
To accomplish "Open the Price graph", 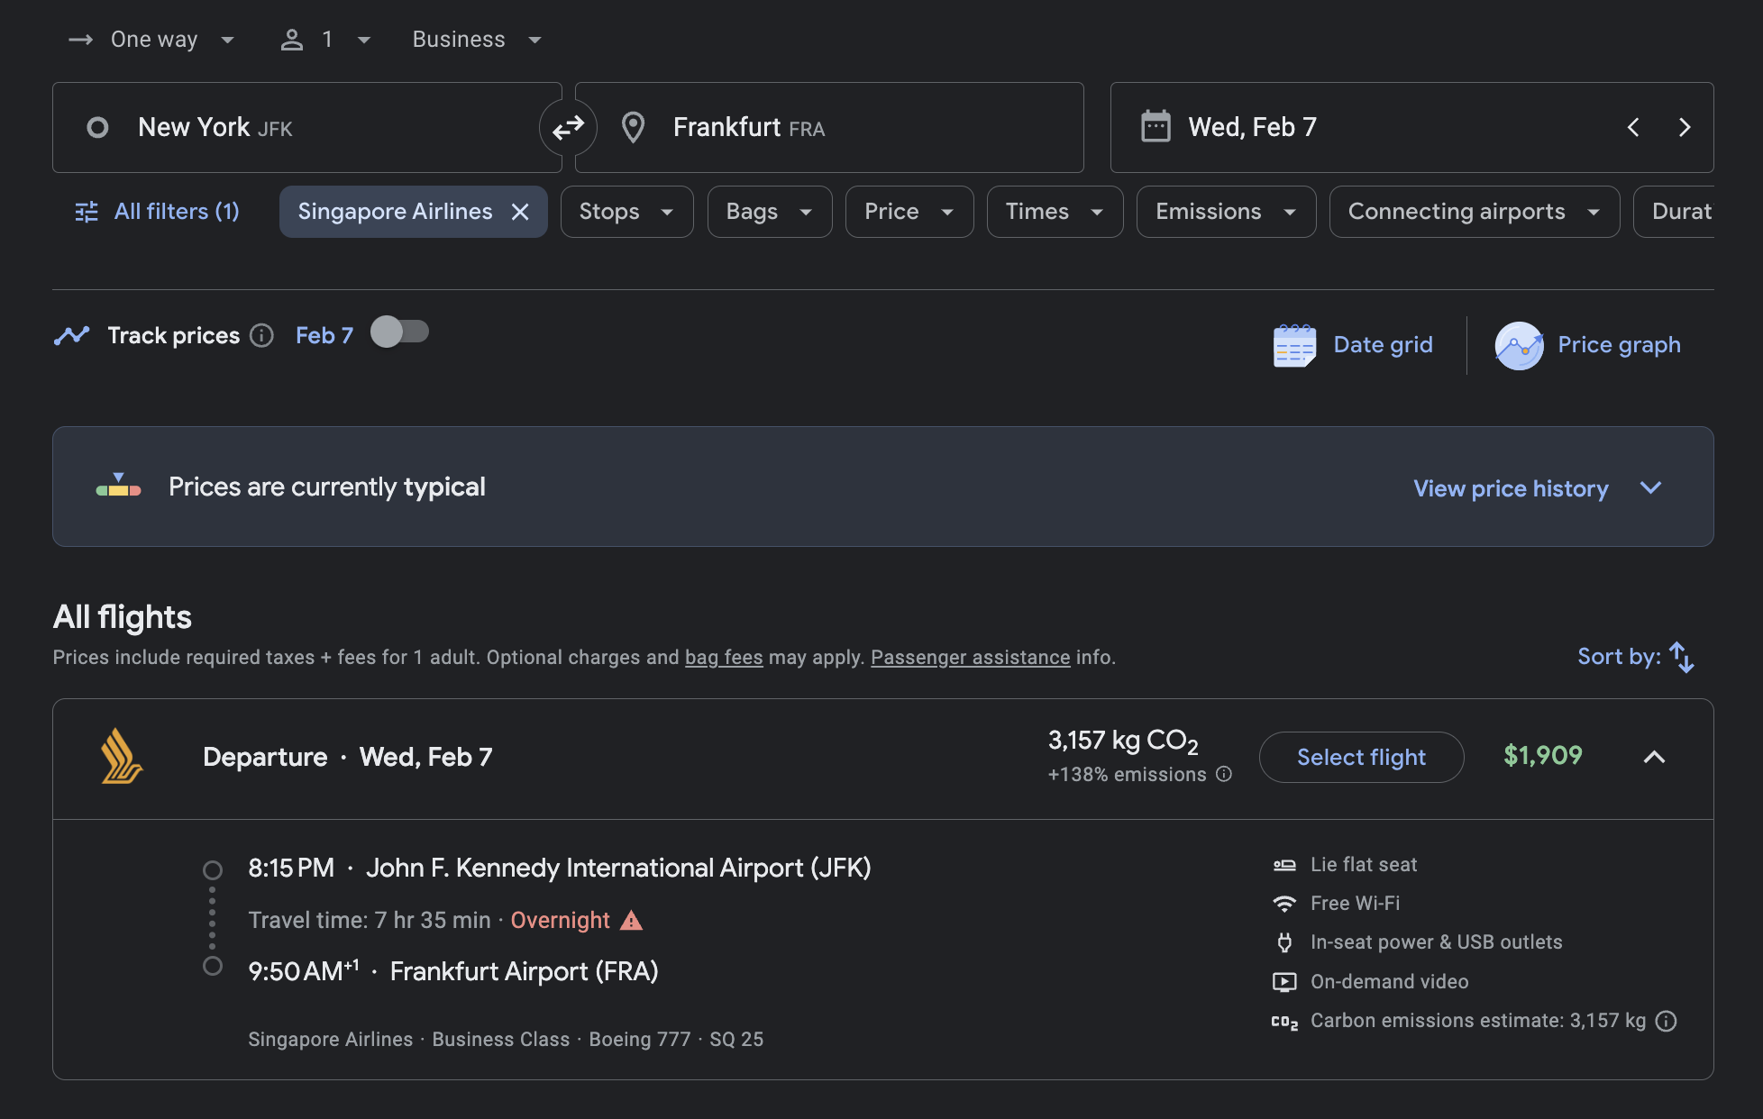I will click(x=1587, y=345).
